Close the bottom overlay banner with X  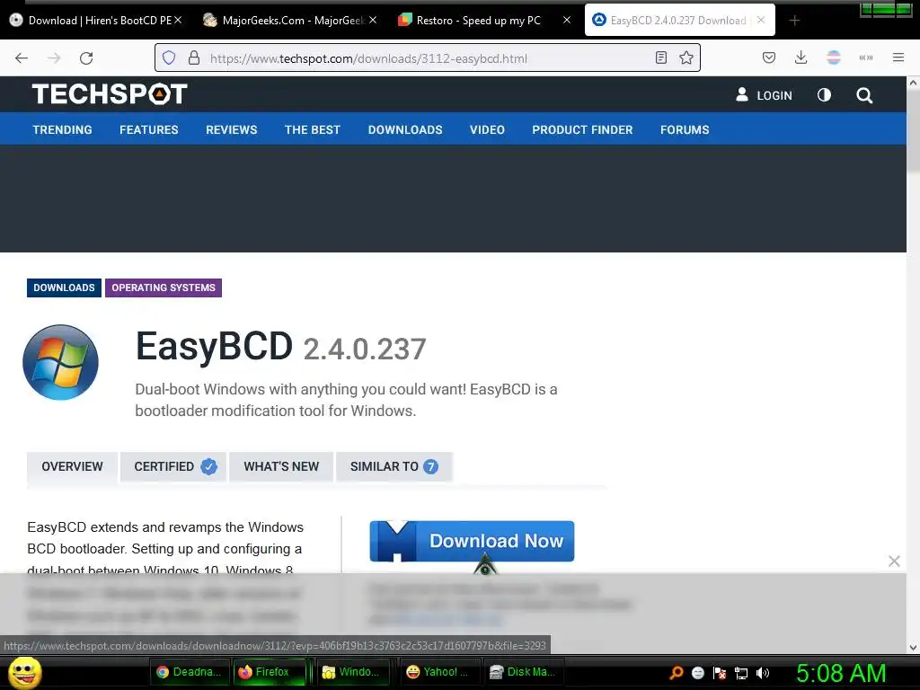click(x=894, y=561)
